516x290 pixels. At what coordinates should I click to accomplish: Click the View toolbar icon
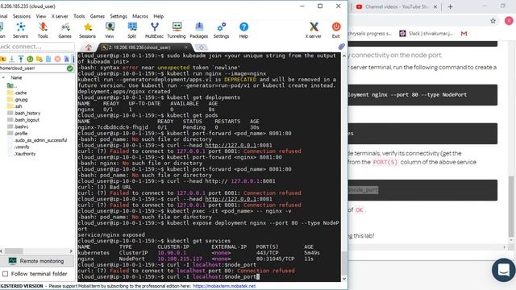click(x=110, y=31)
